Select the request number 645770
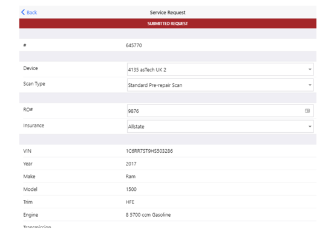334x250 pixels. pyautogui.click(x=134, y=45)
